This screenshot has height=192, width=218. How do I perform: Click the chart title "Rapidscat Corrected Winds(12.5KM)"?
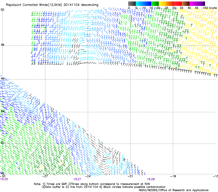34,5
